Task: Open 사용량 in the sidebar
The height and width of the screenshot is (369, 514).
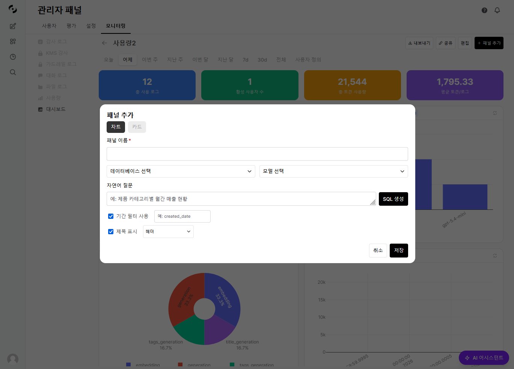Action: coord(50,98)
